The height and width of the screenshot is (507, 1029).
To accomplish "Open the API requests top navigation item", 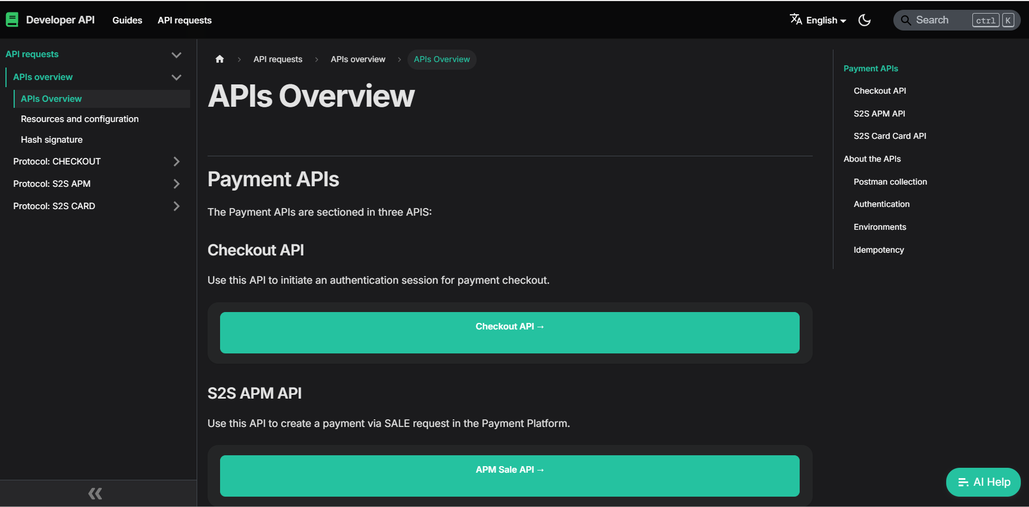I will click(185, 20).
